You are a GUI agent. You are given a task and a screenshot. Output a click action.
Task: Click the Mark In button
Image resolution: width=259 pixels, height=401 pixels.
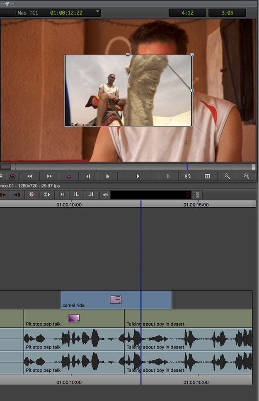point(77,194)
